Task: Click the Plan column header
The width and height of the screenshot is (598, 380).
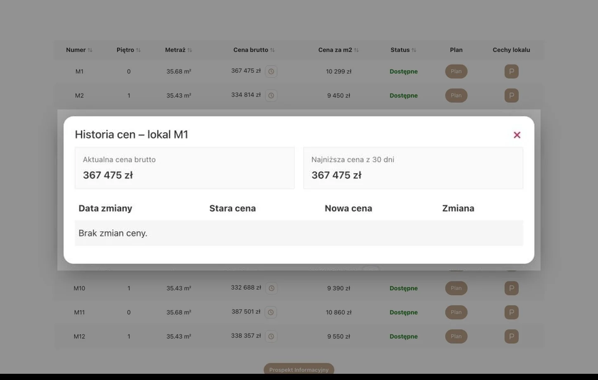Action: 456,50
